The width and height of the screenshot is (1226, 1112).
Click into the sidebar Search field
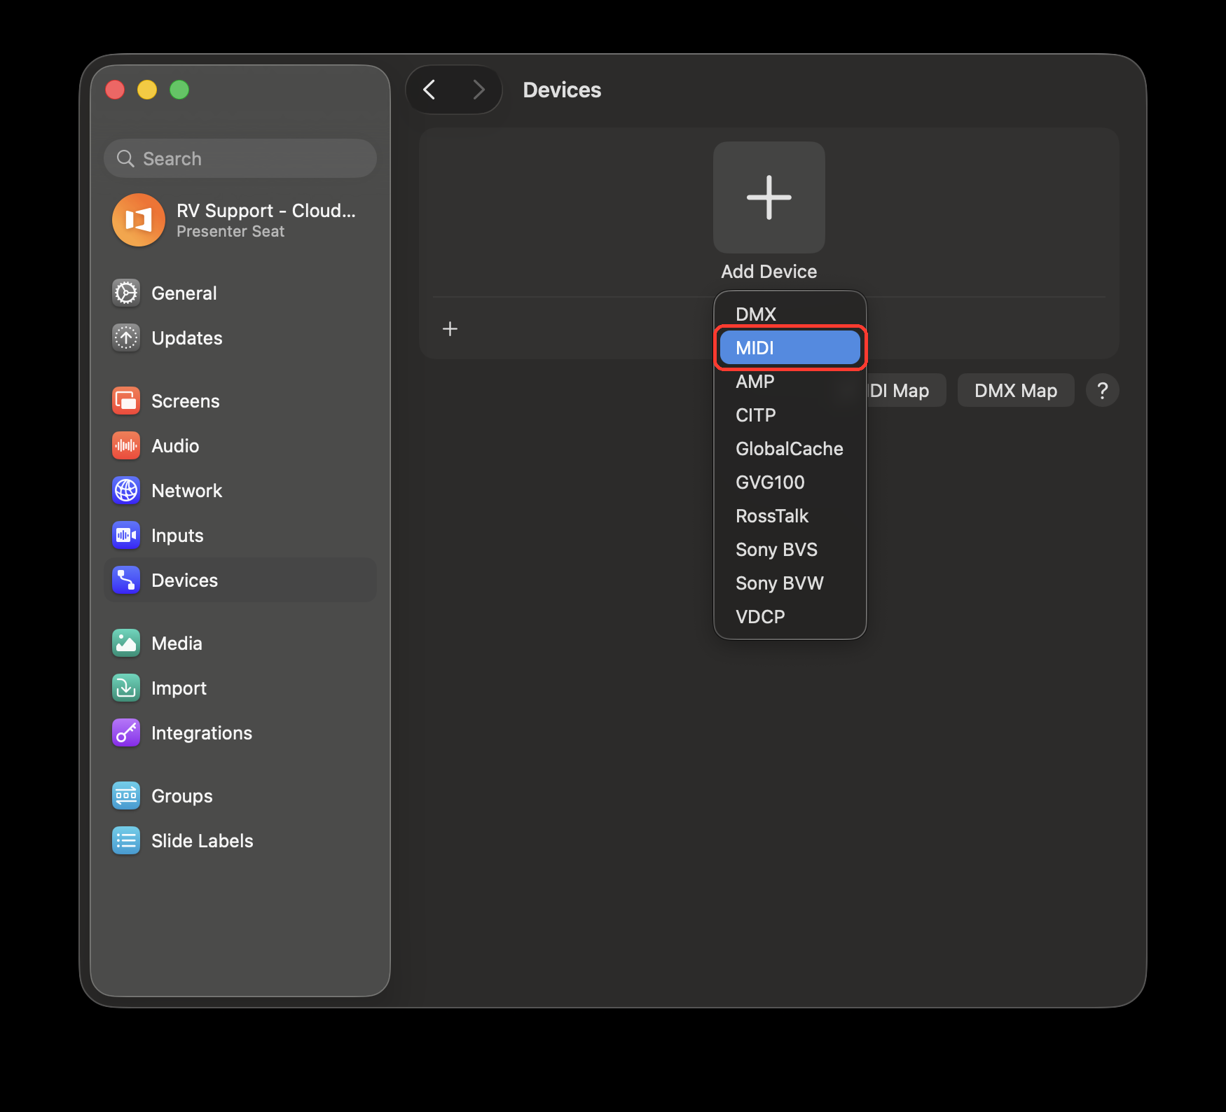pyautogui.click(x=240, y=158)
